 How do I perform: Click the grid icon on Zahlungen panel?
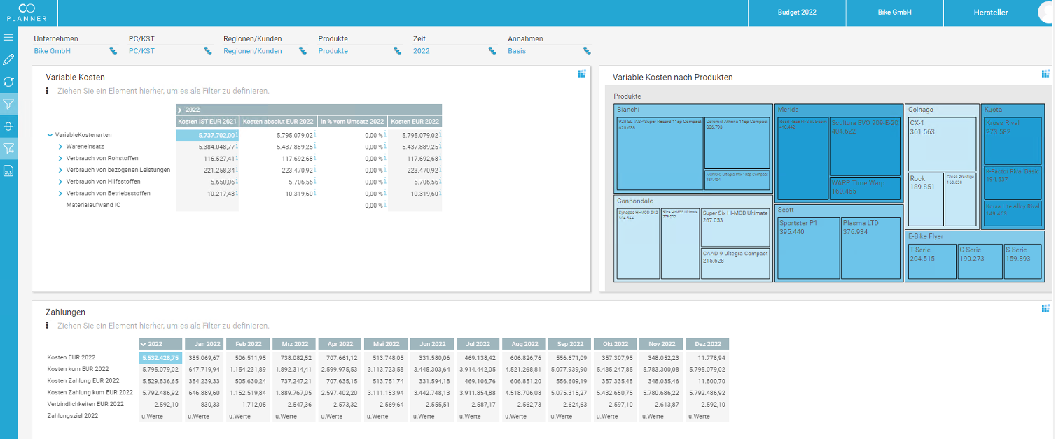(1045, 308)
